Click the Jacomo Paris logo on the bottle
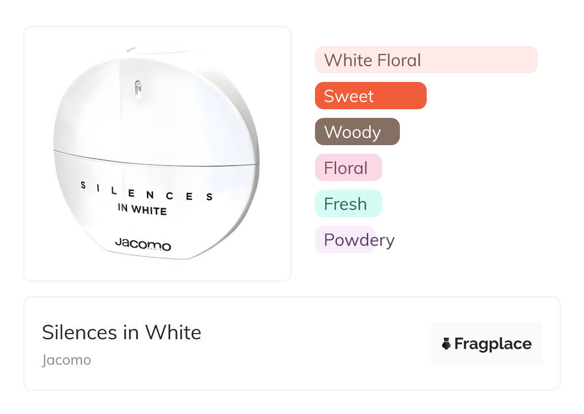Viewport: 584px width, 414px height. [x=143, y=244]
